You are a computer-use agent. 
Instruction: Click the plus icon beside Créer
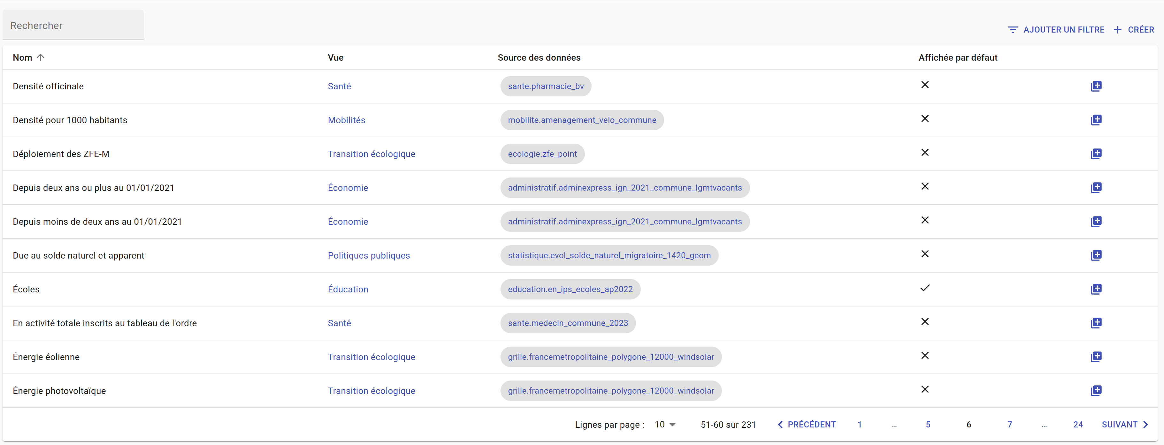(x=1117, y=30)
